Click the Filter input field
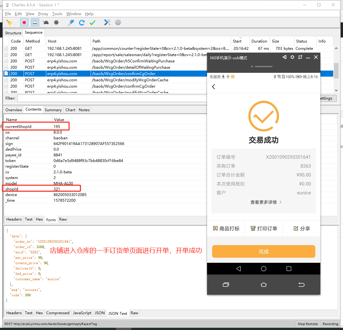Screen dimensions: 343x330 pos(112,98)
